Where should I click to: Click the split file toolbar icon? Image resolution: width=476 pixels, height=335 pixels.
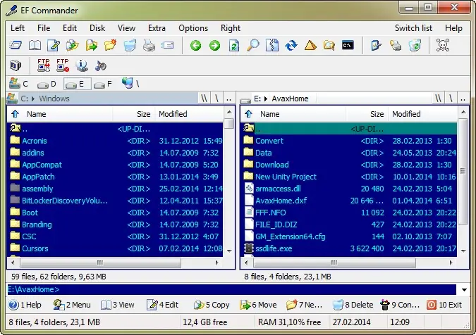pos(272,46)
